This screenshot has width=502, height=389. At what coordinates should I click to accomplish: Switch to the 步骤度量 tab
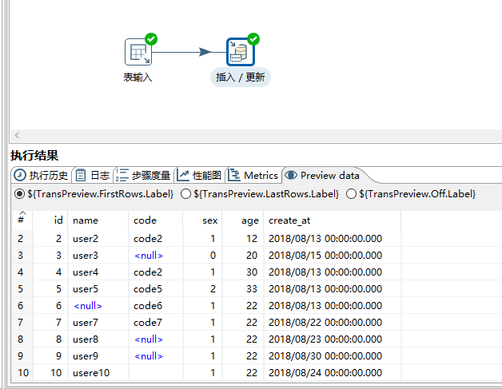[x=144, y=175]
